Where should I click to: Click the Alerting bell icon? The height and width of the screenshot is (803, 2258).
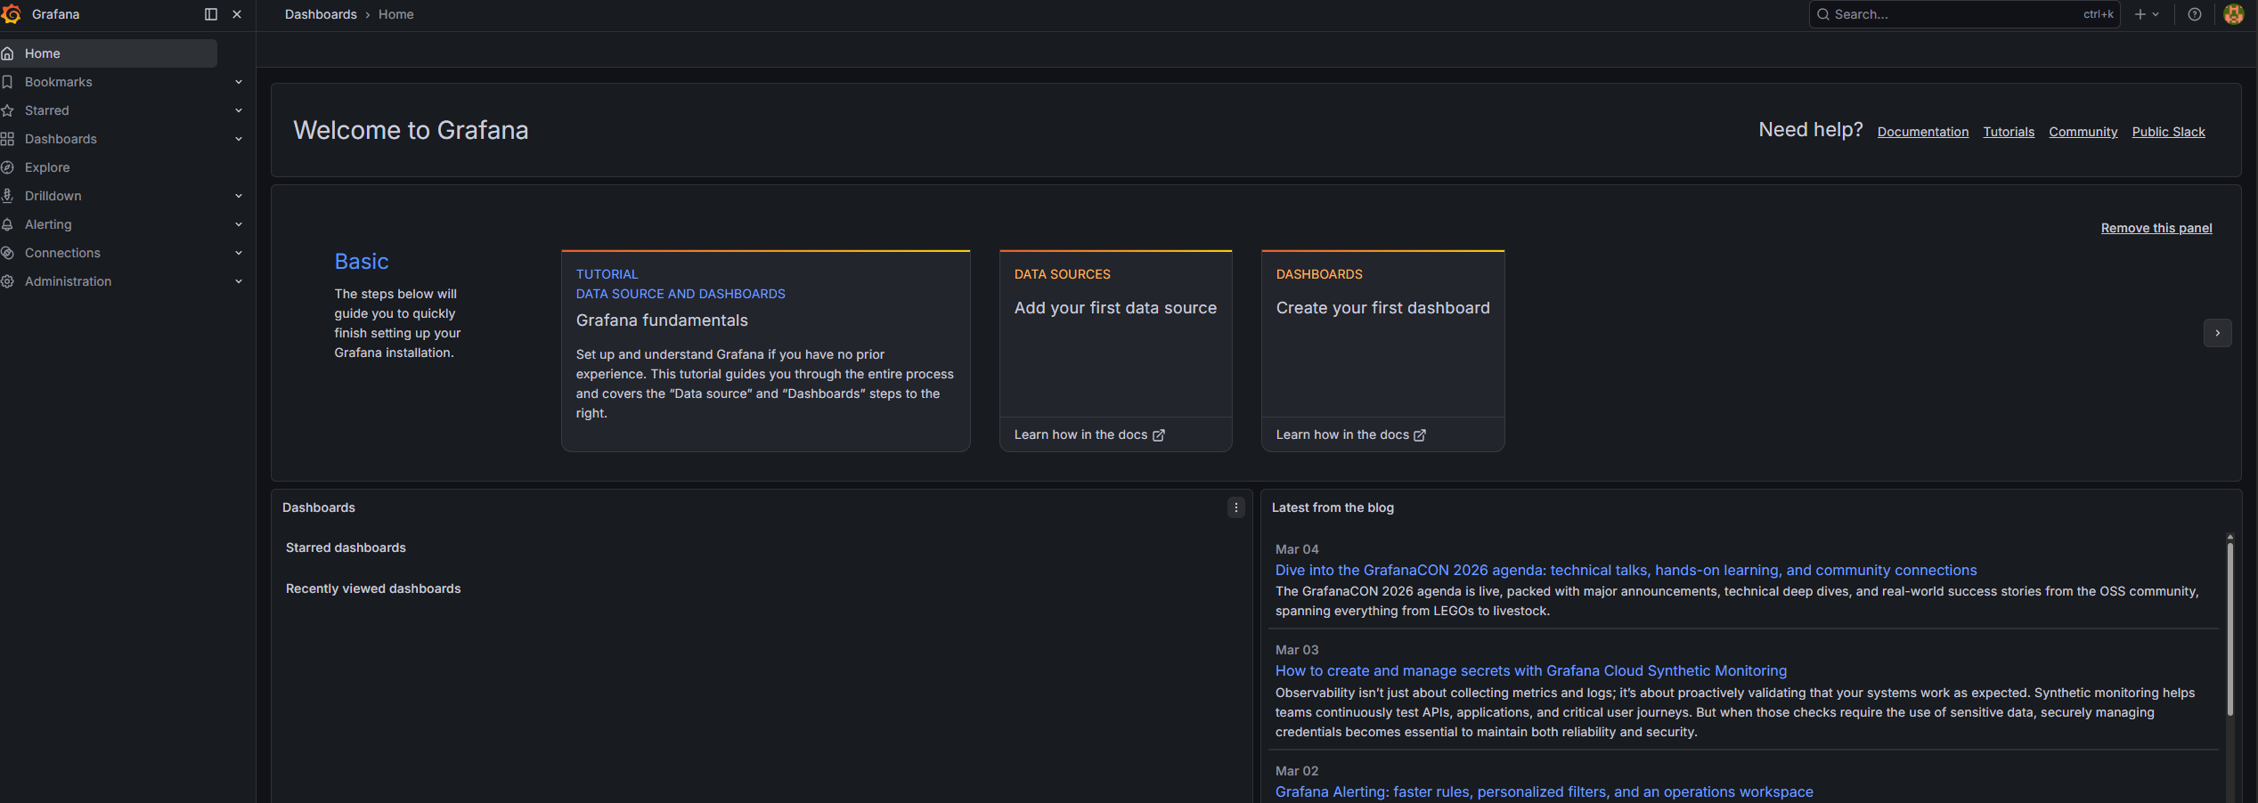coord(7,224)
